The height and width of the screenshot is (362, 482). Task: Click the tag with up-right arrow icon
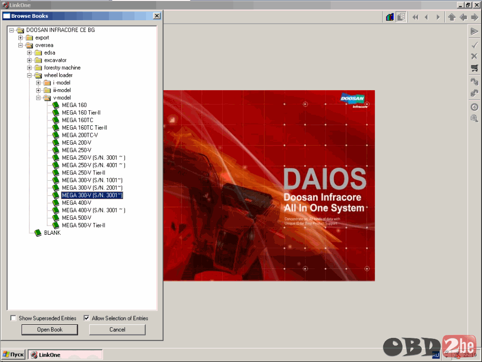click(x=474, y=93)
